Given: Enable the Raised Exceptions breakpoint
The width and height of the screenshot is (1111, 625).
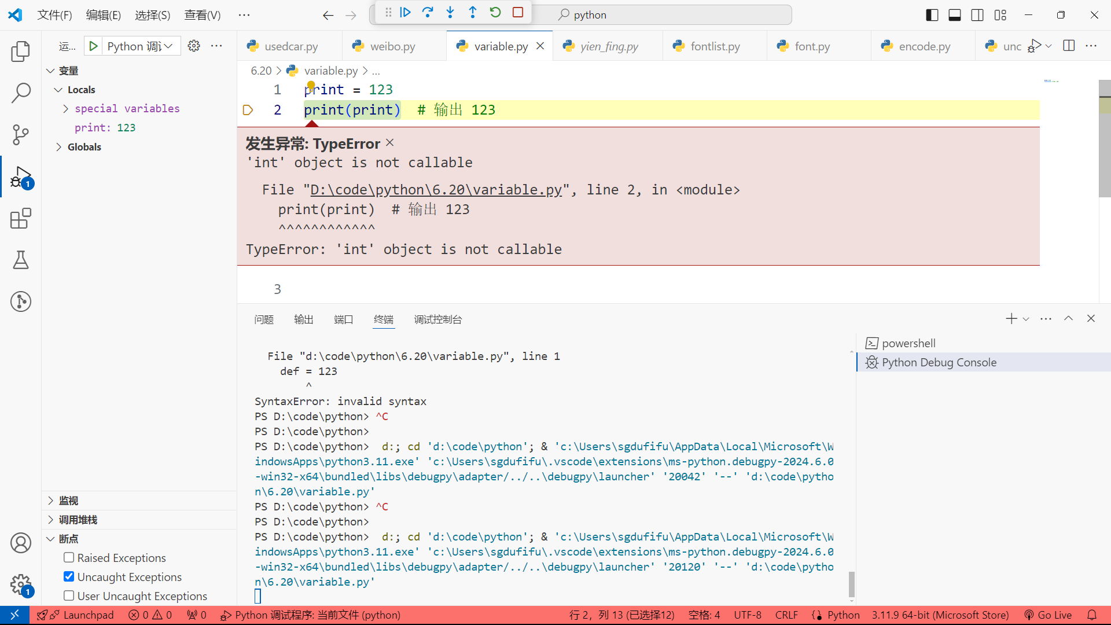Looking at the screenshot, I should (x=69, y=557).
